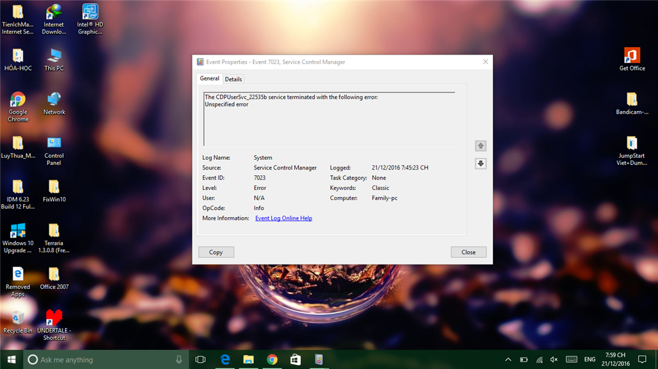This screenshot has width=658, height=369.
Task: Close the Event Properties dialog via X
Action: (x=486, y=62)
